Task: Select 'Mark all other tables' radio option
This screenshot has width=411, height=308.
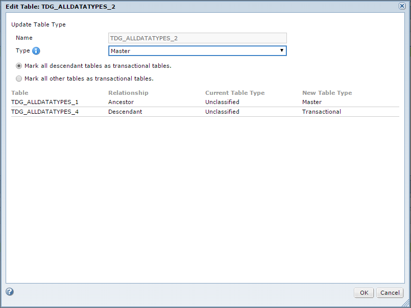Action: pos(19,79)
